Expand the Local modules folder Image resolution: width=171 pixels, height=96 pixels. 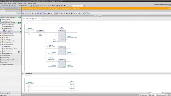(1, 52)
